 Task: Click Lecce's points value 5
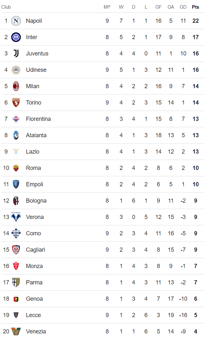195,315
